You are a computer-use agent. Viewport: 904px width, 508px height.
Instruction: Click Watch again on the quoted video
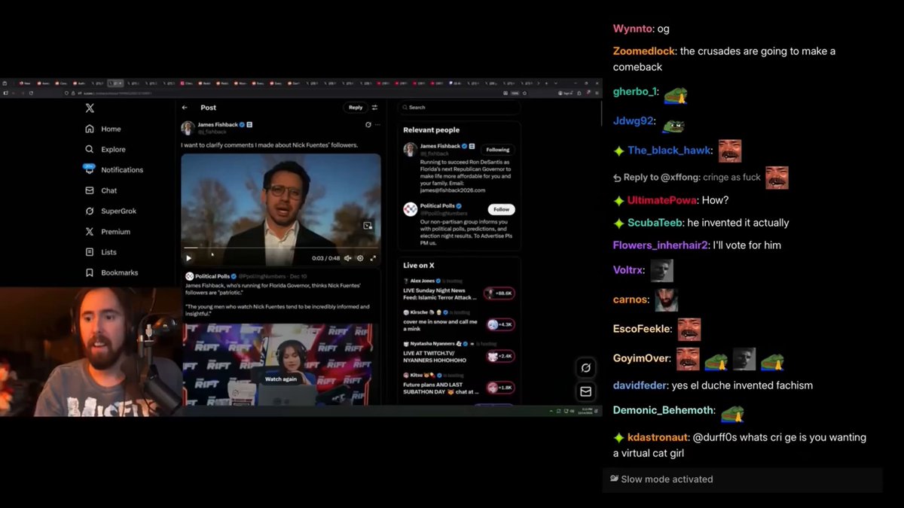280,379
